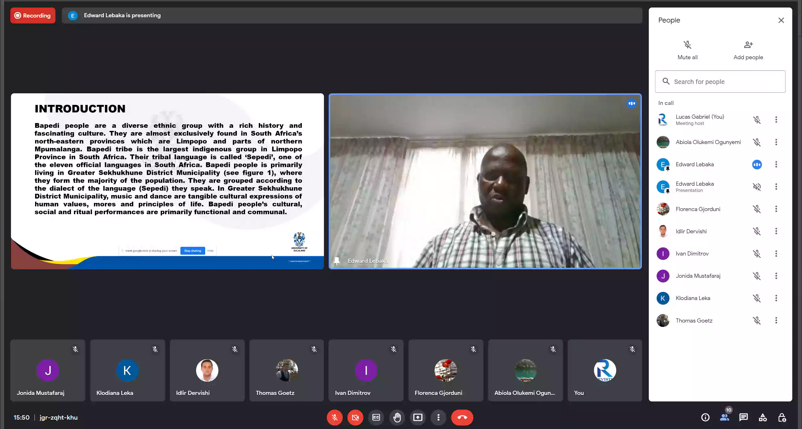The width and height of the screenshot is (802, 429).
Task: Open more options three dots in toolbar
Action: 438,417
